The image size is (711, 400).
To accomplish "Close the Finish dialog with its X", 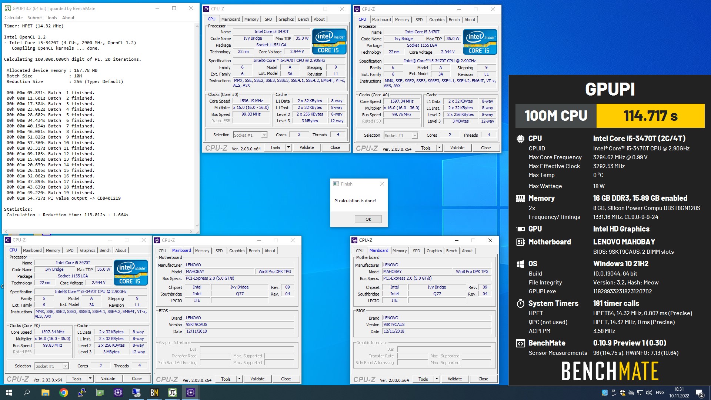I will pos(382,184).
